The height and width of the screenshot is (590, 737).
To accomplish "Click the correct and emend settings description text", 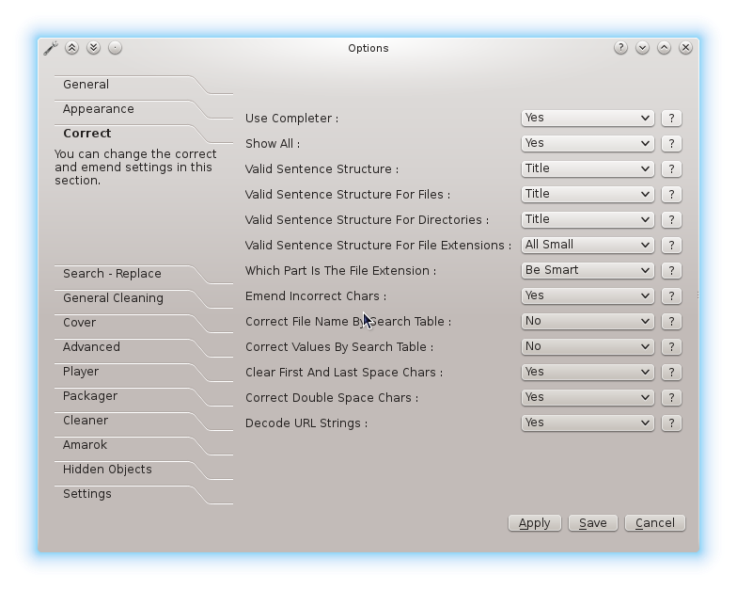I will click(135, 167).
